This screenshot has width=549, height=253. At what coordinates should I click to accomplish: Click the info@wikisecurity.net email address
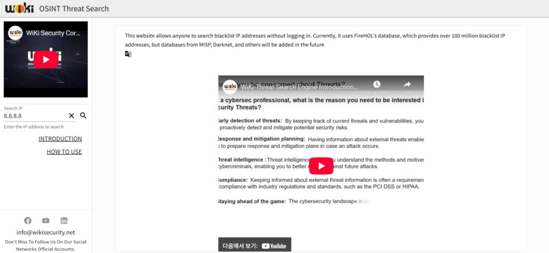(46, 233)
